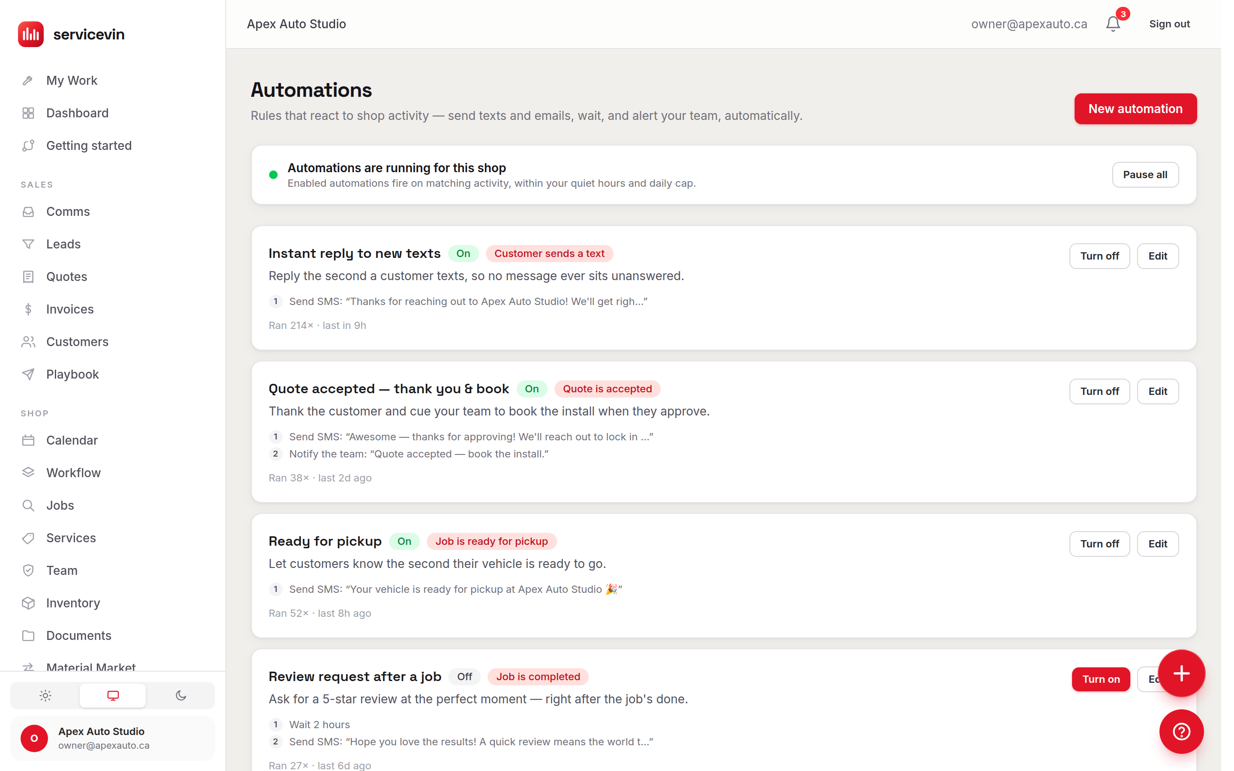Click the Invoices dollar icon
Viewport: 1234px width, 771px height.
(x=28, y=310)
